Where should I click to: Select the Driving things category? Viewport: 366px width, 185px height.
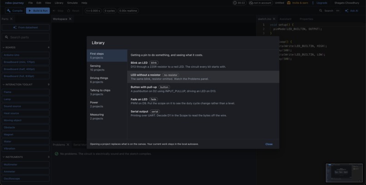click(x=107, y=80)
